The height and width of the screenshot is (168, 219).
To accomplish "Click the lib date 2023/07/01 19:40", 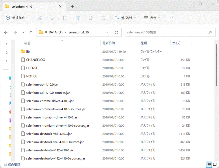I will point(114,52).
